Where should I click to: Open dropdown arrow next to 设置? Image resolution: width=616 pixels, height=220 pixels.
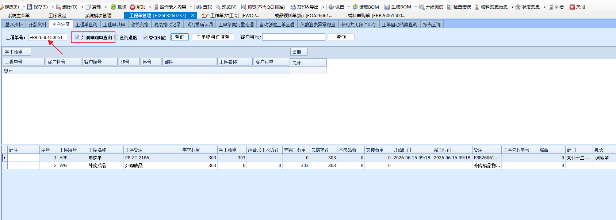(x=349, y=7)
